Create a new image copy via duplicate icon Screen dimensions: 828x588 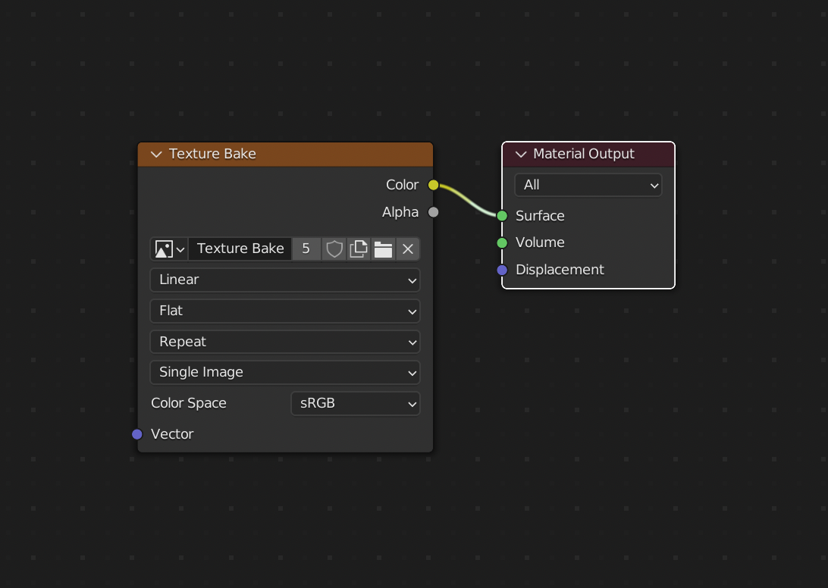358,249
